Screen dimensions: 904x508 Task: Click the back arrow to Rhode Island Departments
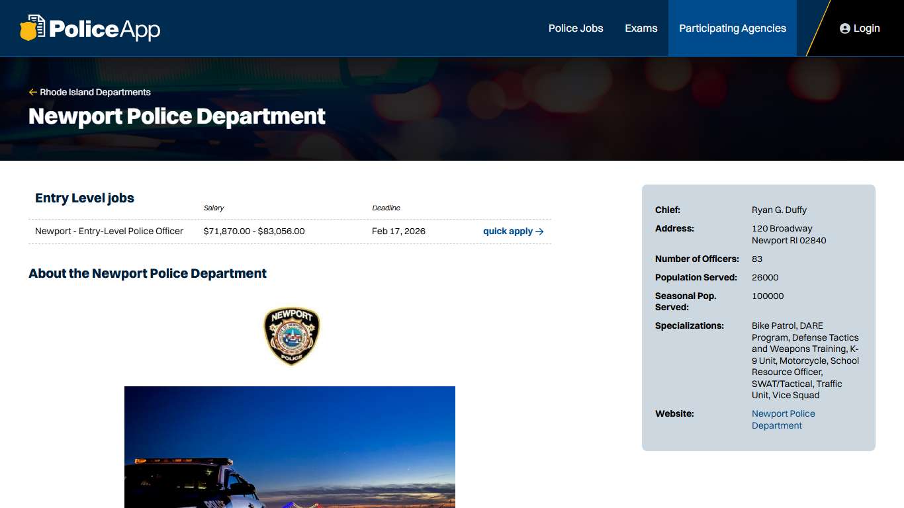[x=32, y=92]
